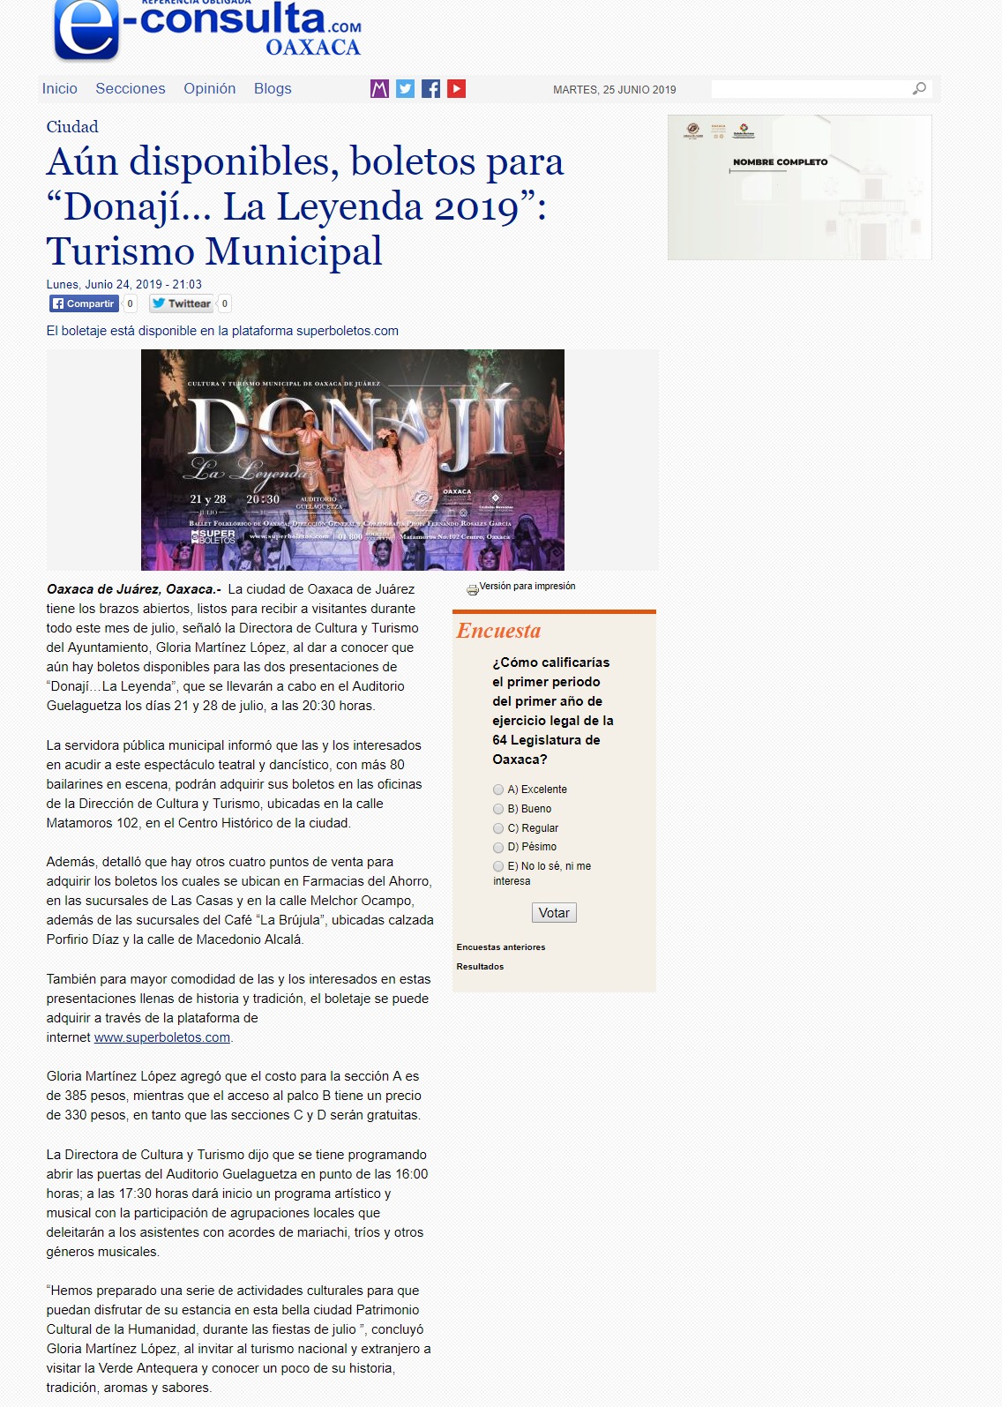Screen dimensions: 1002x1407
Task: Submit the survey with Votar button
Action: (554, 913)
